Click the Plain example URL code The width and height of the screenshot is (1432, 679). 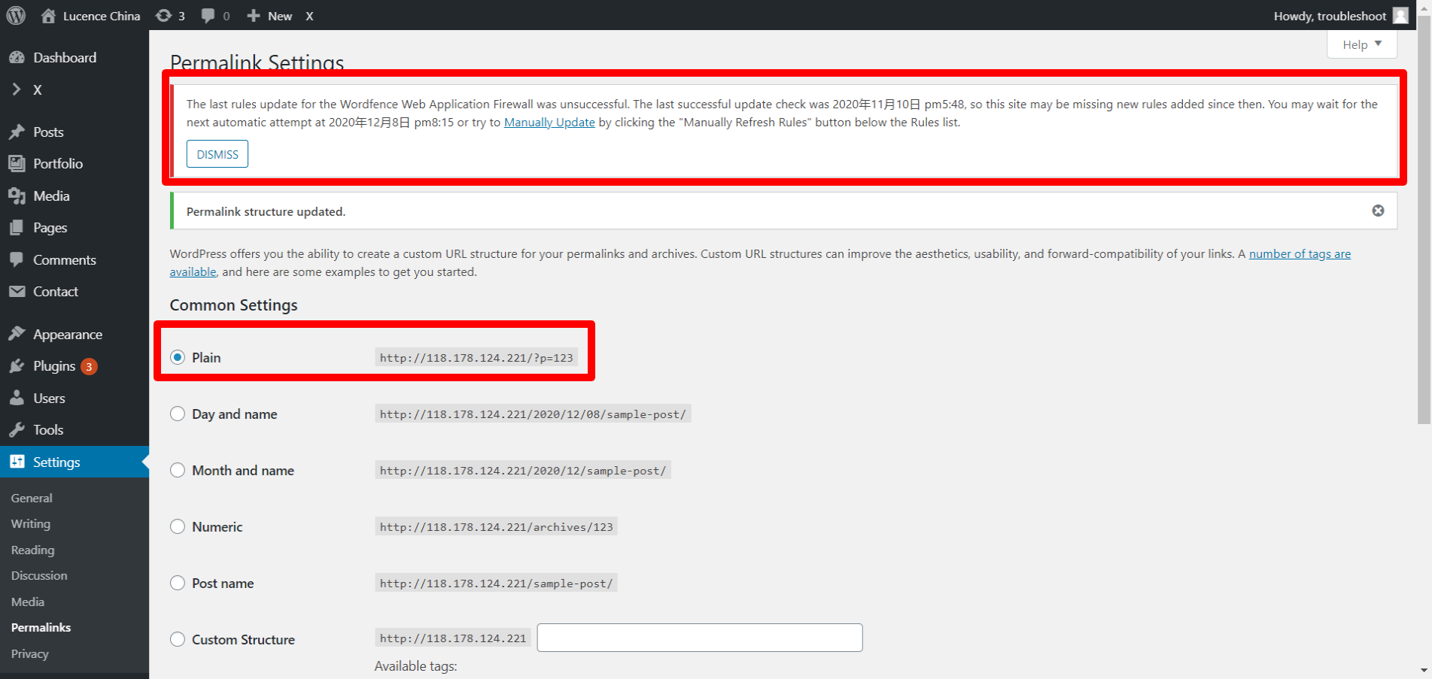(476, 358)
